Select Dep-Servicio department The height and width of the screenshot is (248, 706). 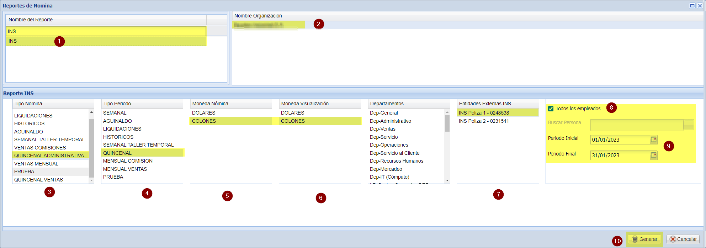(406, 137)
